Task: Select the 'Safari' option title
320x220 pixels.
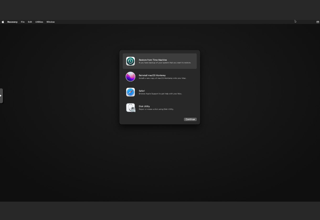Action: tap(142, 91)
